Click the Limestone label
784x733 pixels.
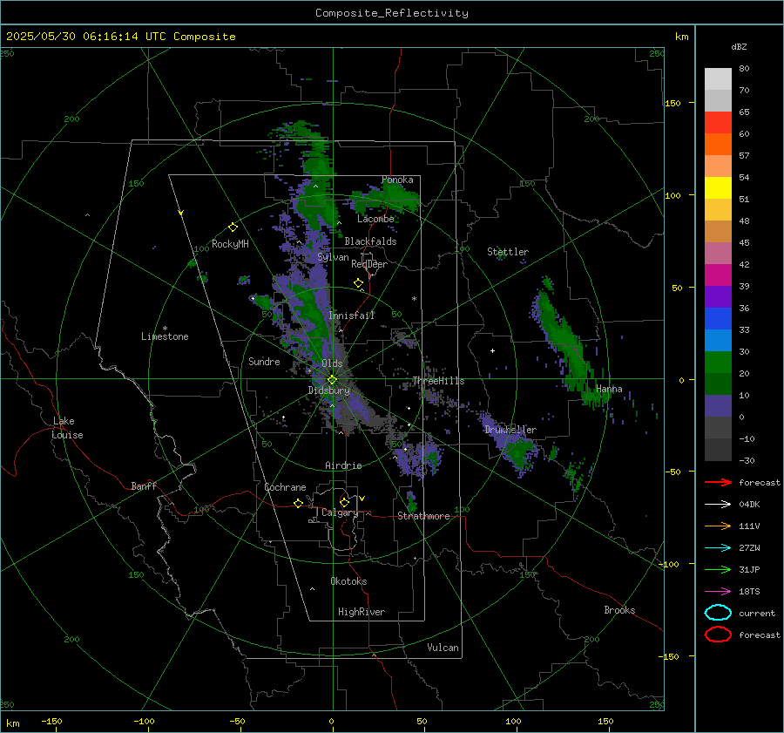[165, 336]
